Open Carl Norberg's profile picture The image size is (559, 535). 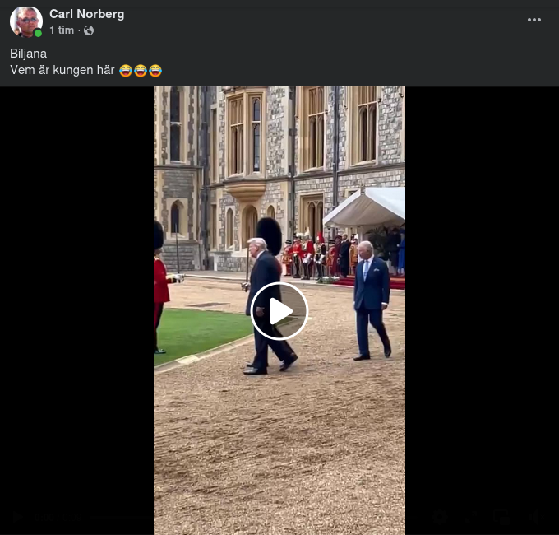(25, 21)
